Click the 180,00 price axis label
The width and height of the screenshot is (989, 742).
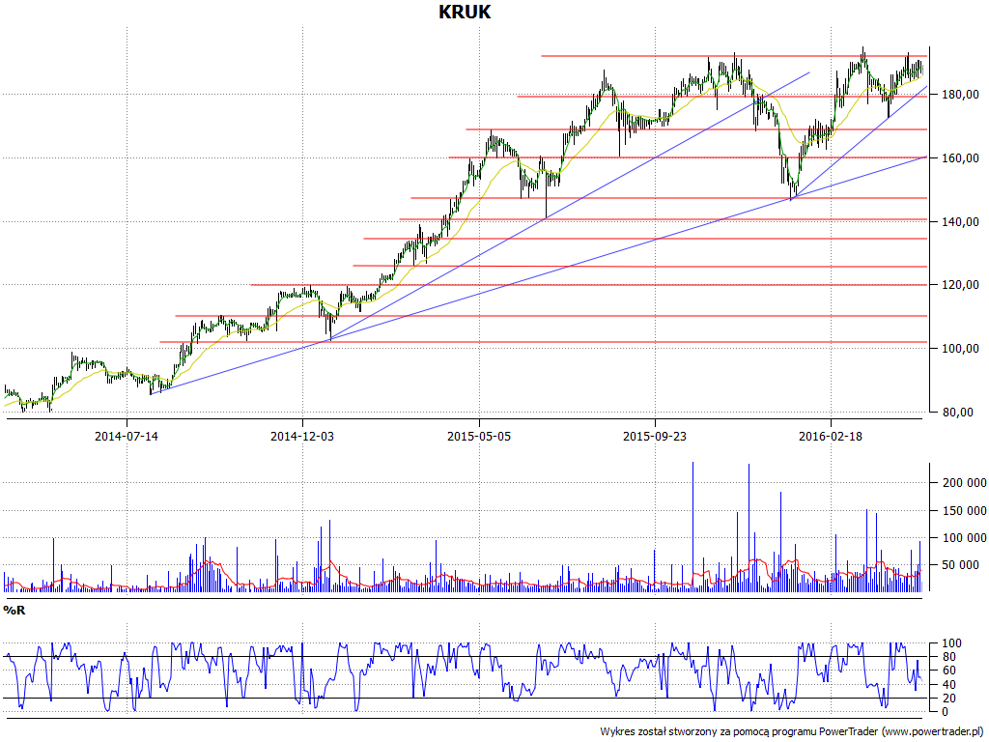tap(961, 95)
